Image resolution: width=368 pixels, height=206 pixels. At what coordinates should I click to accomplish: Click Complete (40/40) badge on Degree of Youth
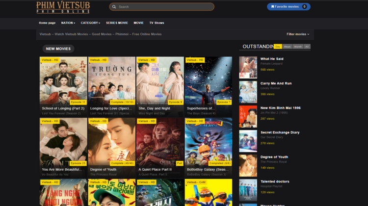(122, 163)
